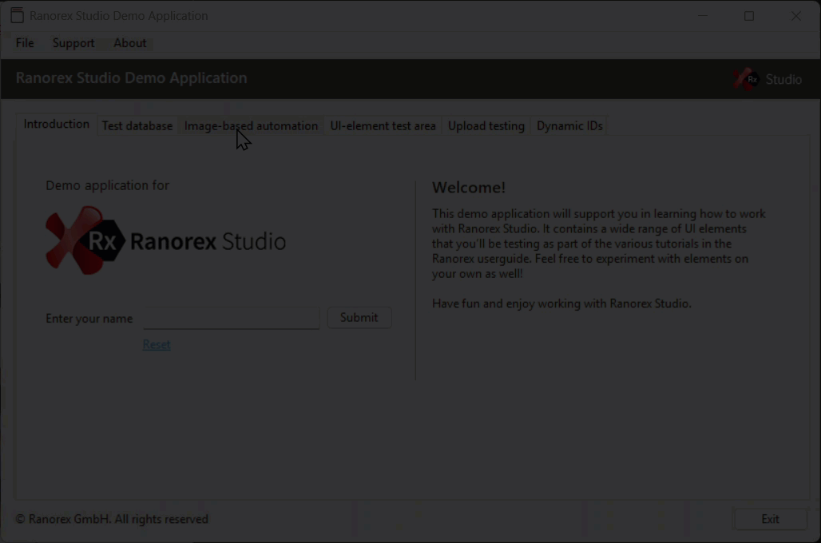Viewport: 821px width, 543px height.
Task: Select the Upload testing tab
Action: [486, 125]
